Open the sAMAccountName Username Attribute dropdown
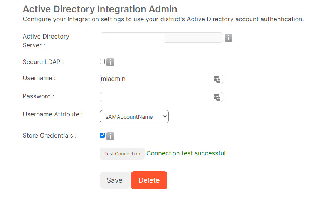The image size is (318, 197). pos(134,117)
